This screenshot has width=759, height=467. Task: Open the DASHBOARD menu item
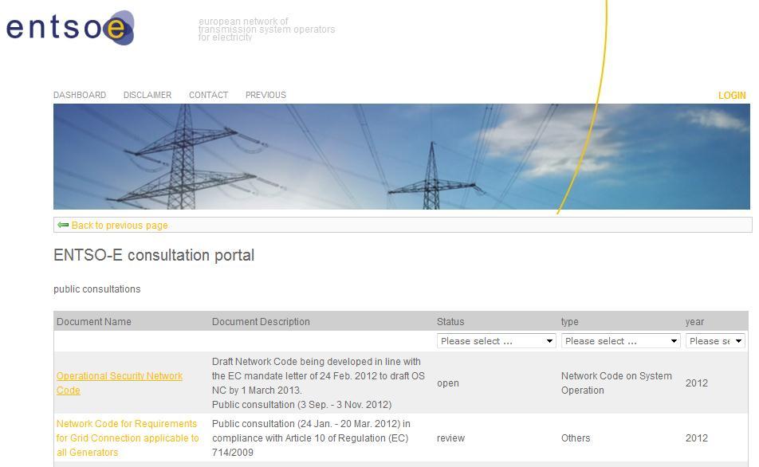click(x=80, y=95)
